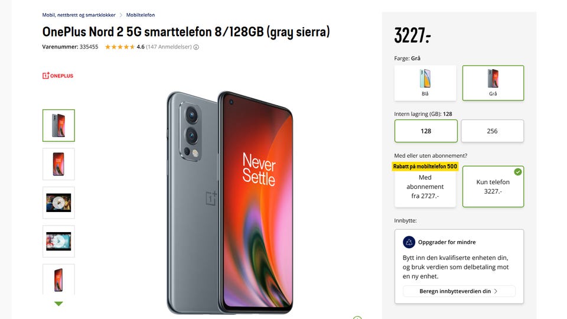Click the star rating icons
Image resolution: width=567 pixels, height=319 pixels.
(x=120, y=47)
